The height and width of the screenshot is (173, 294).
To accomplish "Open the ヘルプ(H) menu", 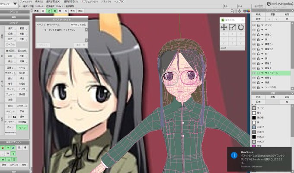I will (119, 1).
